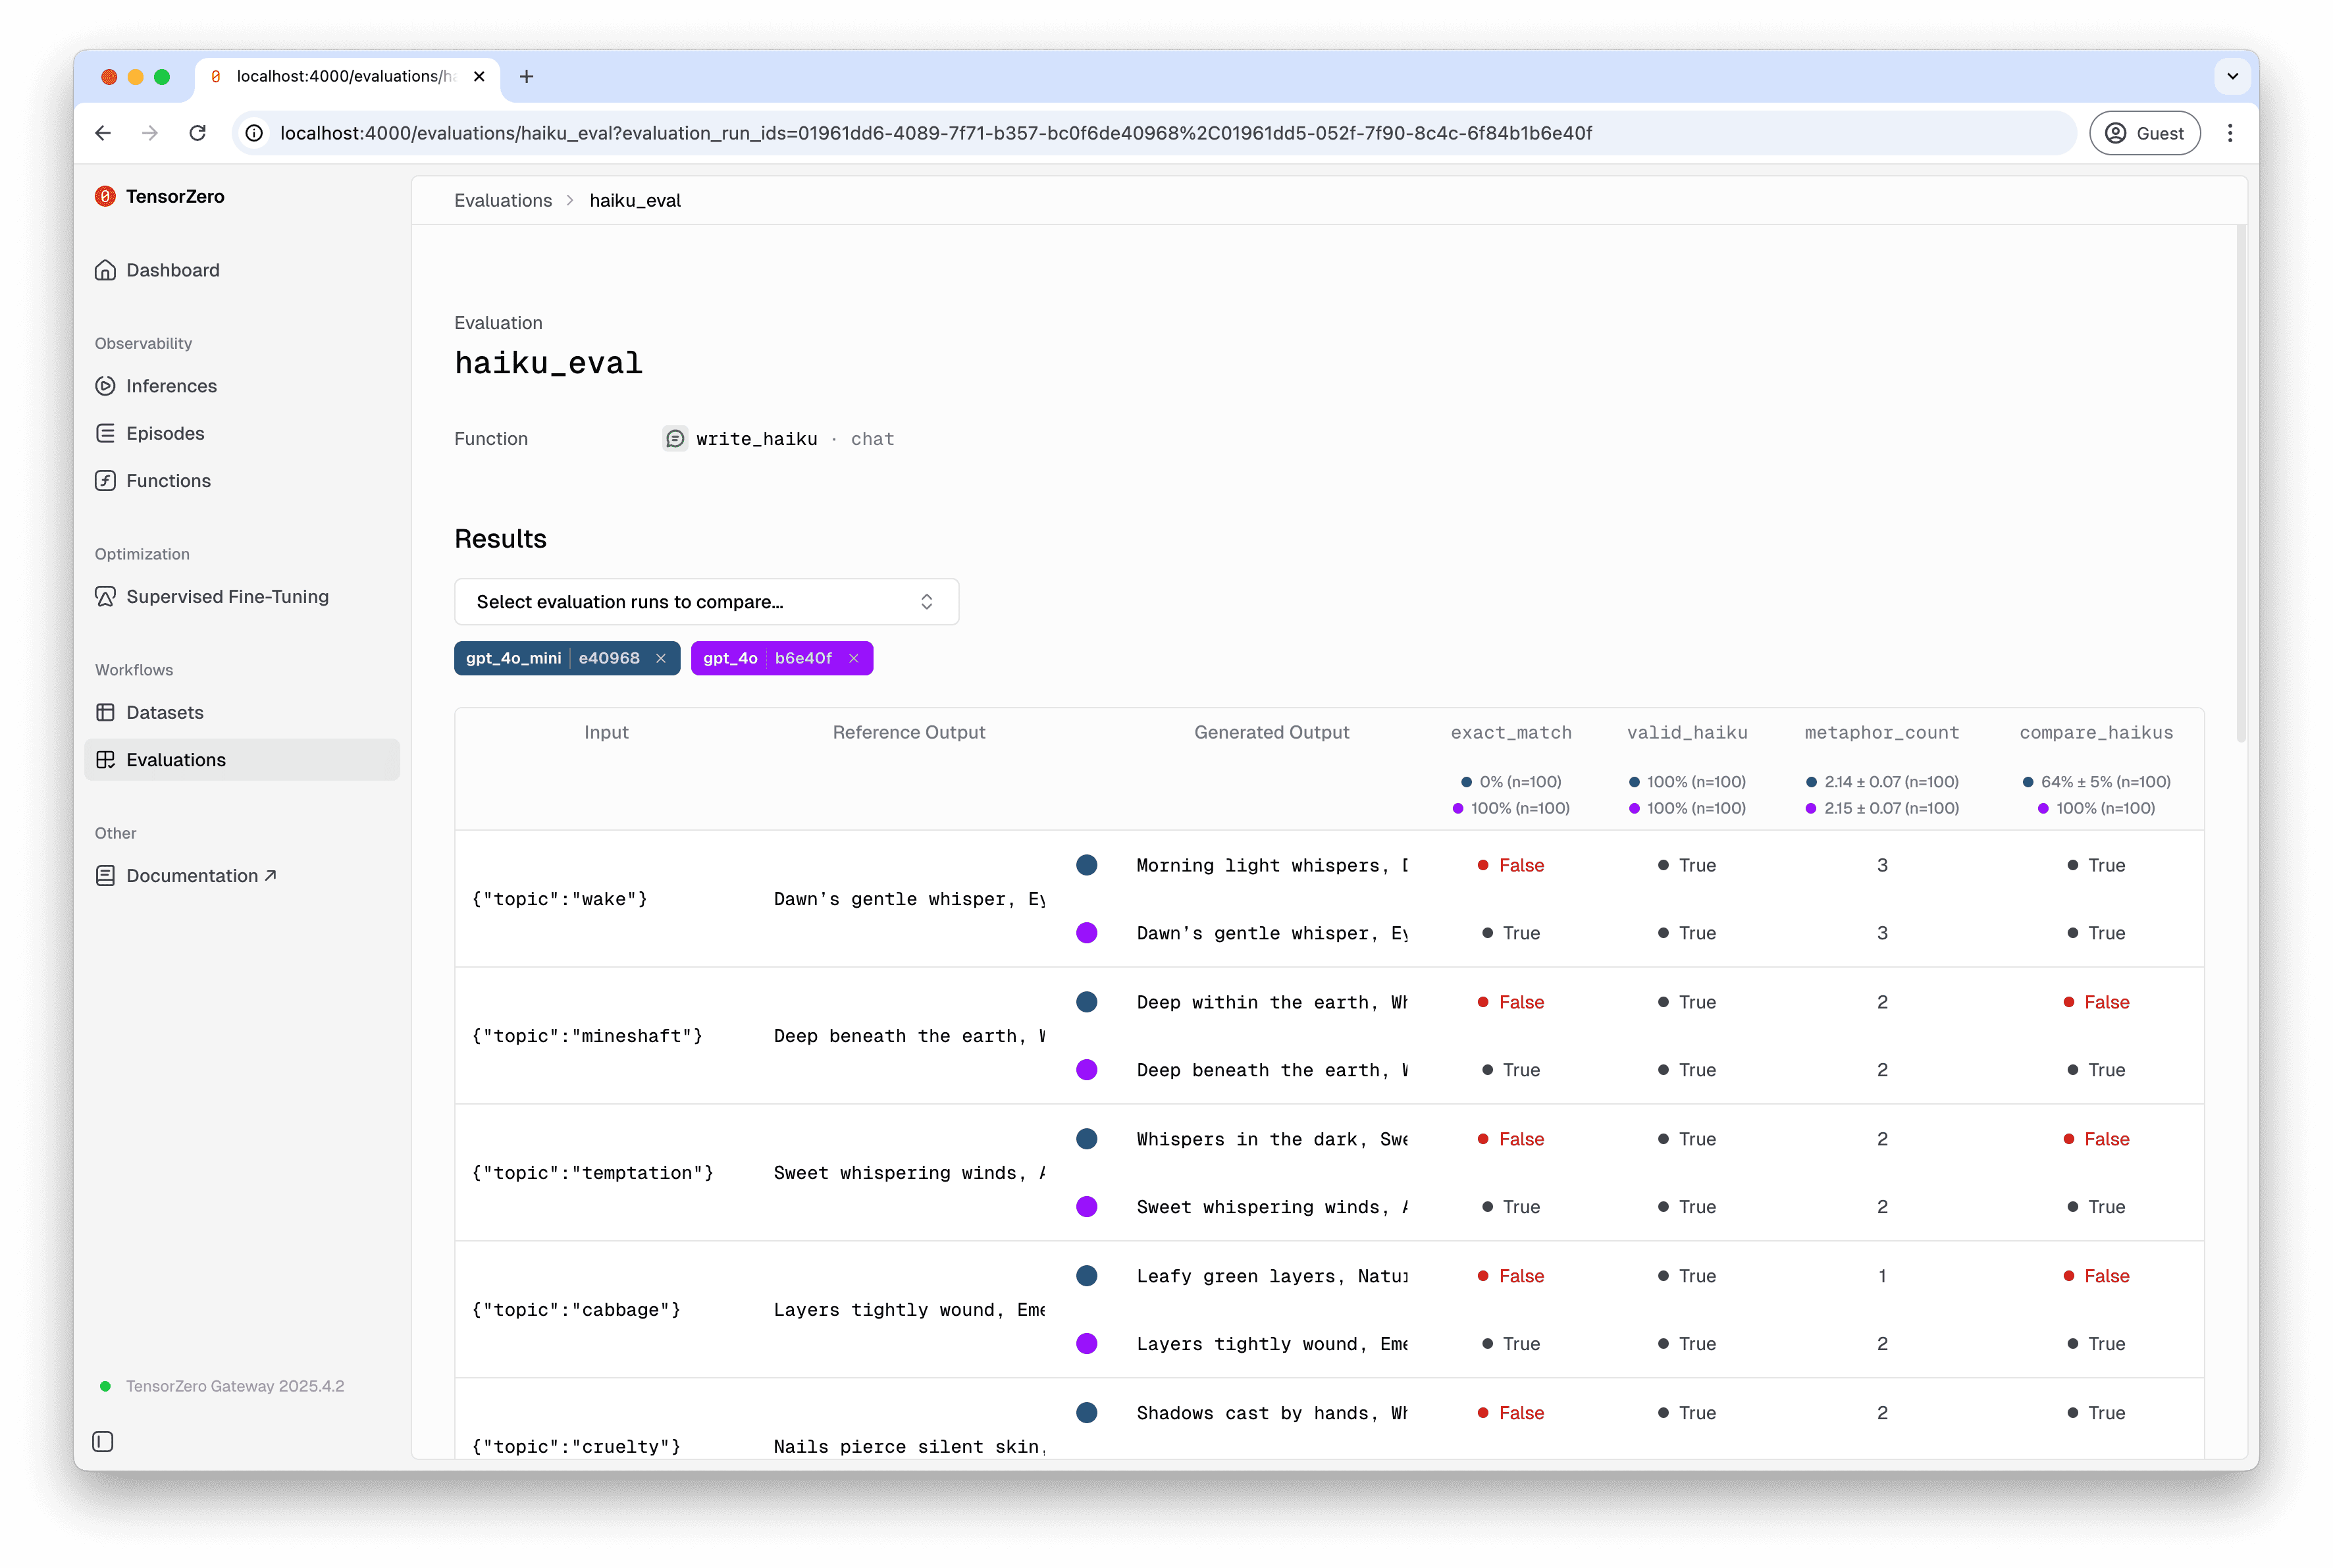This screenshot has height=1568, width=2333.
Task: Collapse the sidebar with the bottom-left panel icon
Action: coord(104,1442)
